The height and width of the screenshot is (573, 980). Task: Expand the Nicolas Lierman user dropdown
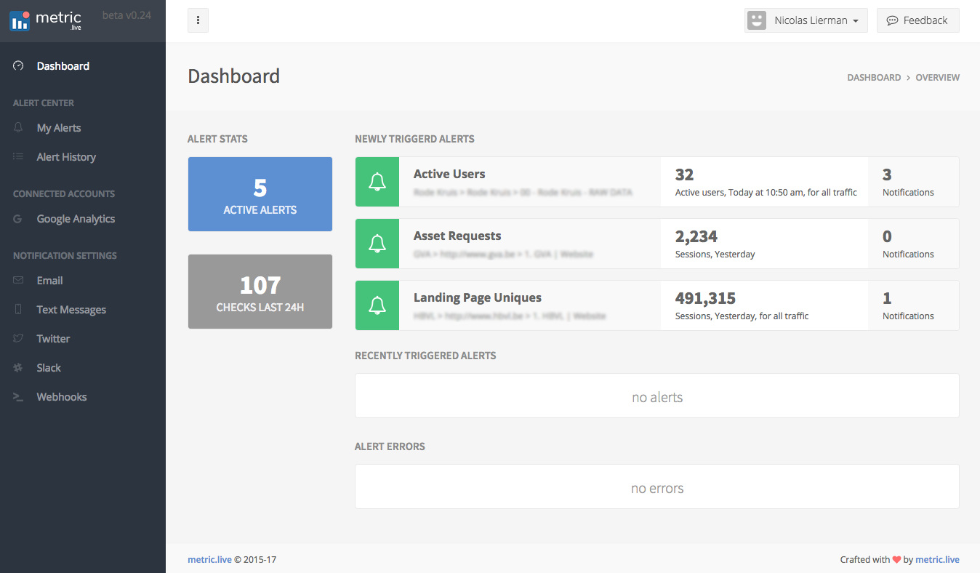click(x=806, y=20)
